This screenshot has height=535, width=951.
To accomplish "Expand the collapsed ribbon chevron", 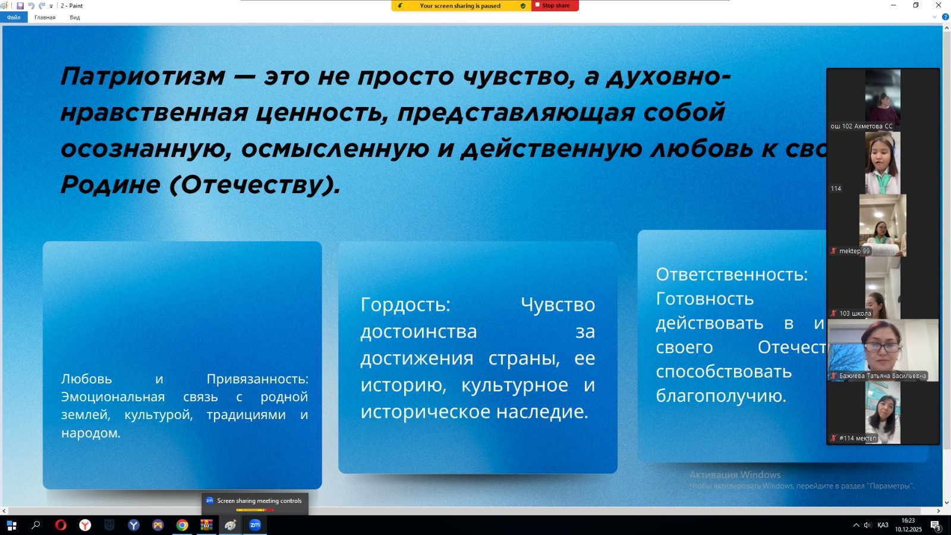I will coord(934,17).
